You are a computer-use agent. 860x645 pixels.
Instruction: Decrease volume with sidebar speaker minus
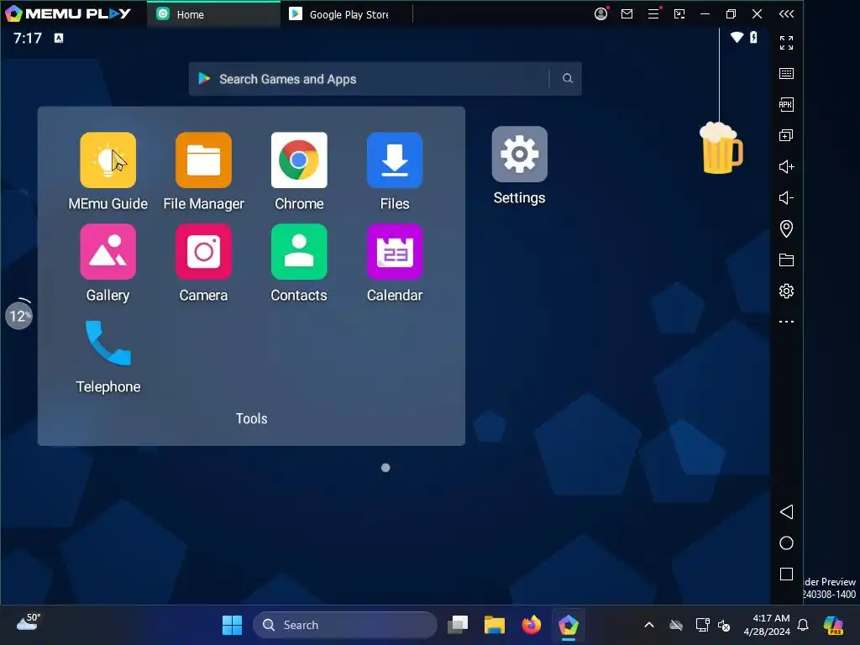786,197
